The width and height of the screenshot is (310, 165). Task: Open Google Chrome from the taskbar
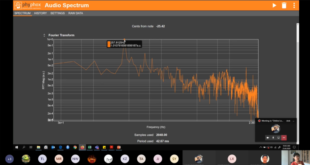tap(75, 147)
